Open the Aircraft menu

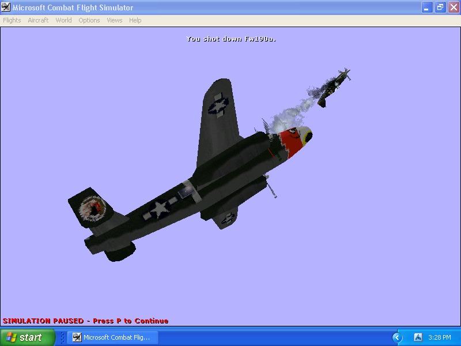(x=38, y=20)
